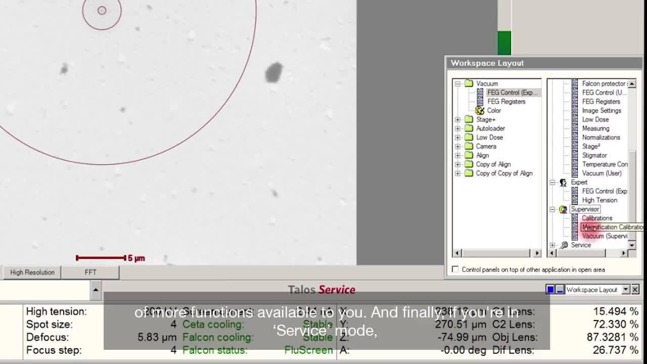The image size is (647, 364).
Task: Expand the Stage+ folder node
Action: tap(458, 120)
